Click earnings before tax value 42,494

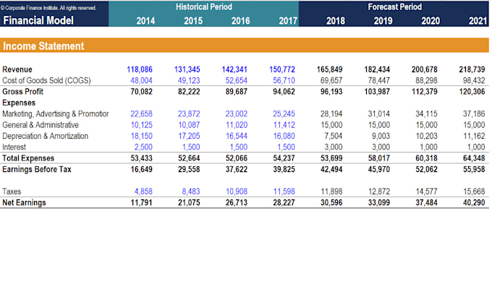pyautogui.click(x=331, y=170)
